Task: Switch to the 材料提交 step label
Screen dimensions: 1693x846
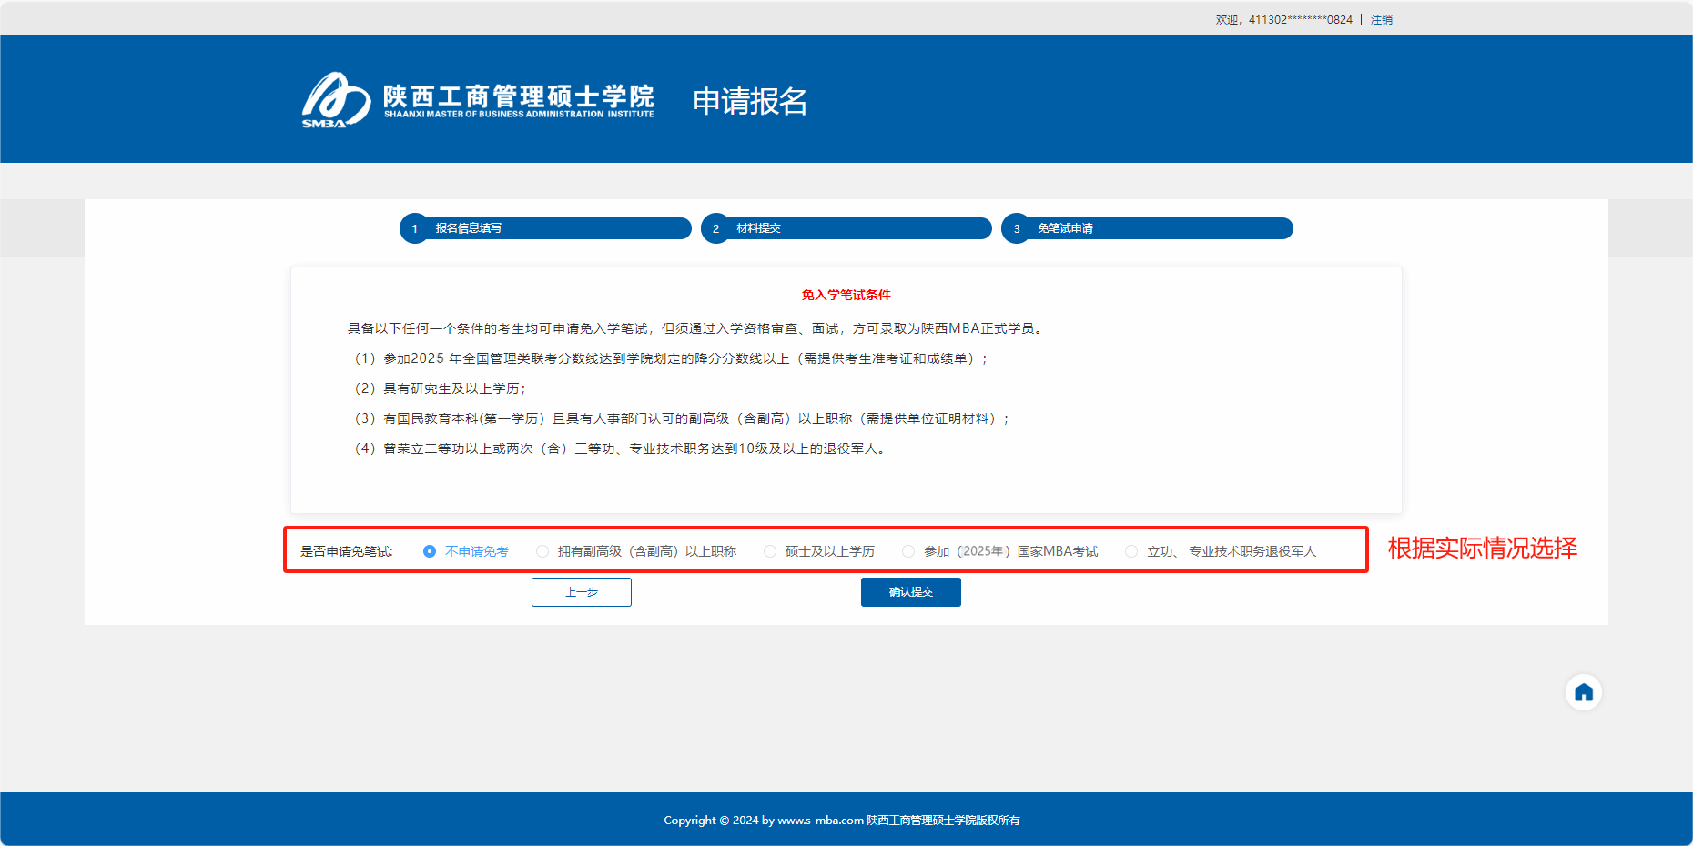Action: (758, 228)
